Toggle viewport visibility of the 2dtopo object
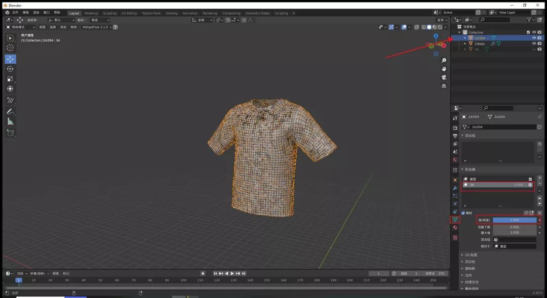The height and width of the screenshot is (298, 547). click(x=533, y=43)
